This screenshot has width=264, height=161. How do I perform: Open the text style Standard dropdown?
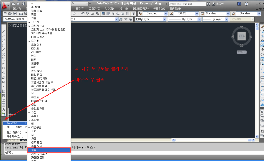[x=166, y=13]
